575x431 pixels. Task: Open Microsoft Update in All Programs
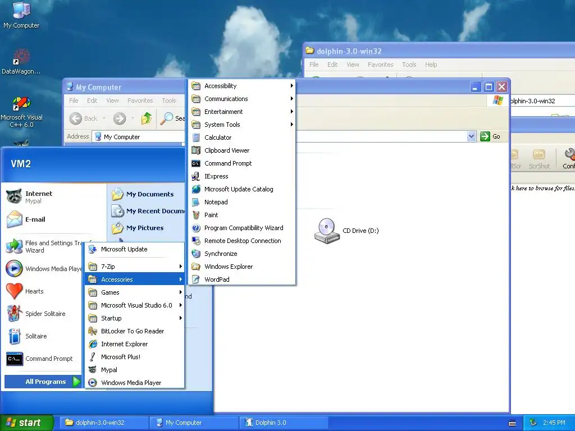pos(134,249)
